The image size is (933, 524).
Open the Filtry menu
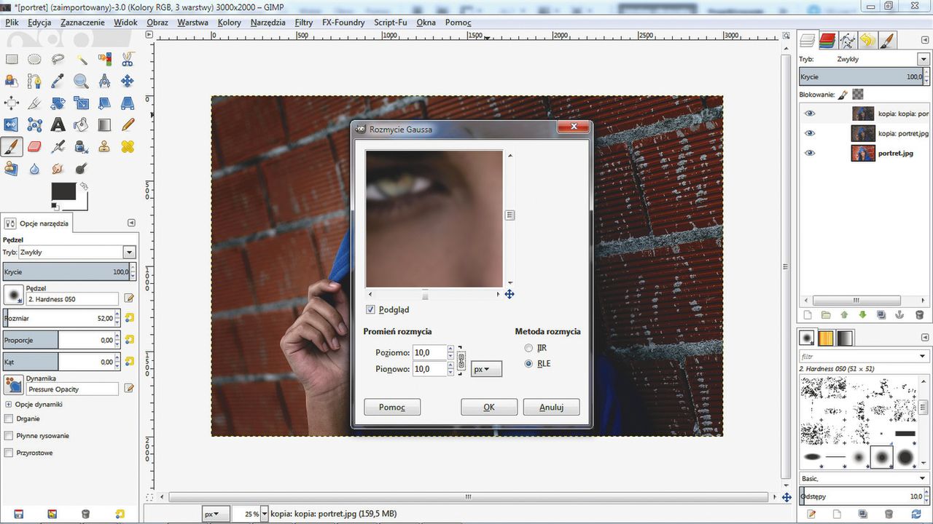click(x=304, y=23)
